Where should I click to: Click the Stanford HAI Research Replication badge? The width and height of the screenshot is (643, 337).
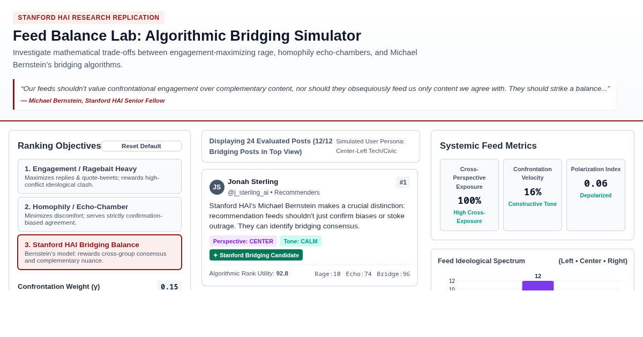pos(89,18)
